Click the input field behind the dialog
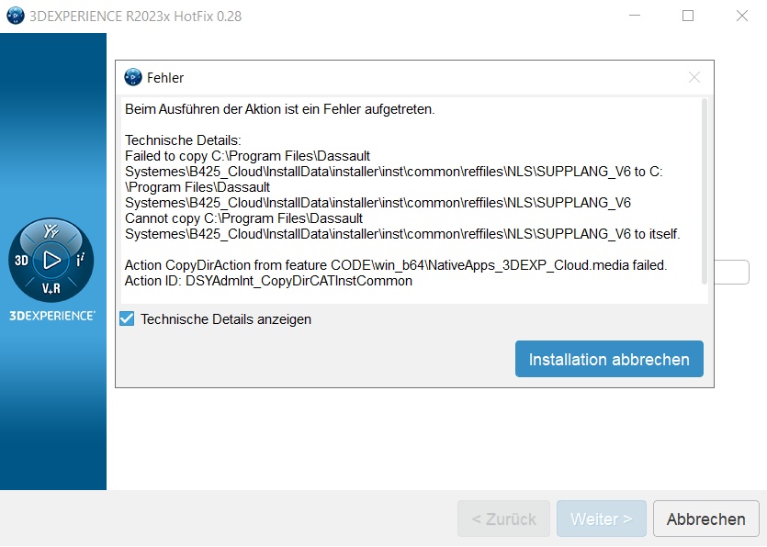This screenshot has width=767, height=547. [x=732, y=273]
